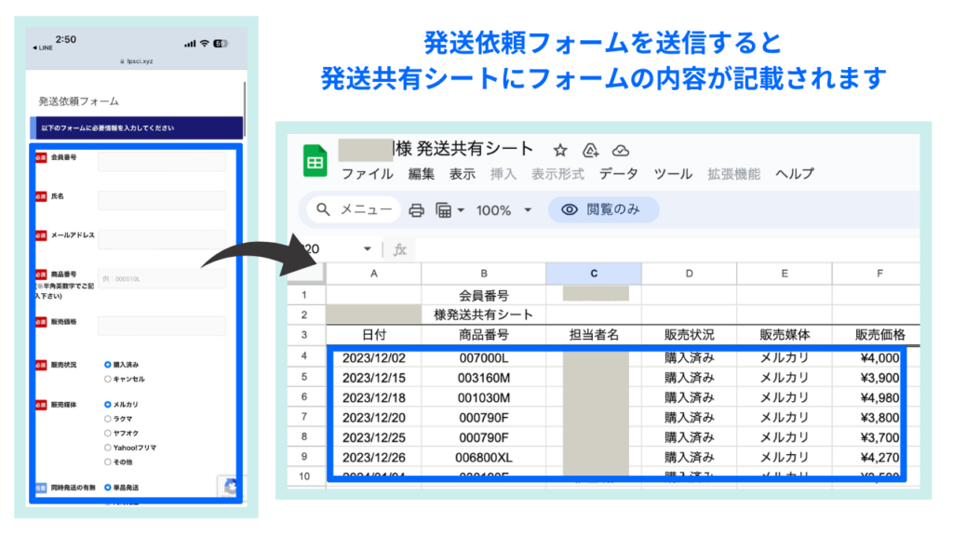The width and height of the screenshot is (953, 536).
Task: Click the reCAPTCHA badge on the form
Action: [230, 488]
